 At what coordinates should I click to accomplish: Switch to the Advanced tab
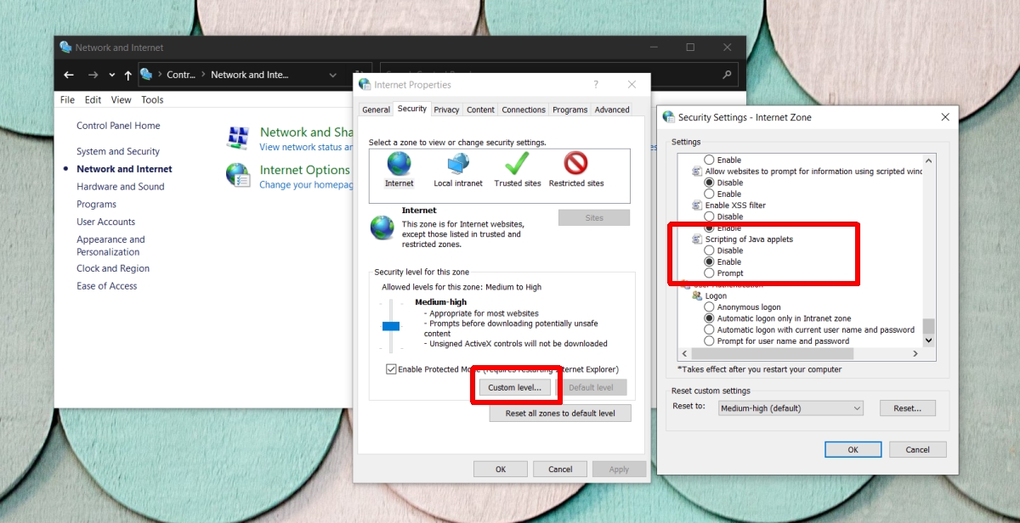612,110
